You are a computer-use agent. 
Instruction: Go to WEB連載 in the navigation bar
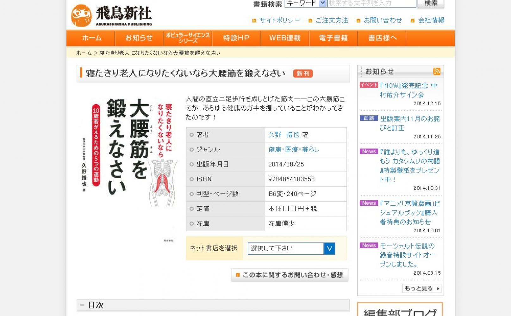click(x=285, y=38)
